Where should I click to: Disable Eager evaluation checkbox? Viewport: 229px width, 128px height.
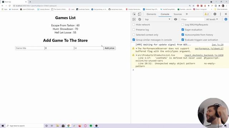coord(183,30)
